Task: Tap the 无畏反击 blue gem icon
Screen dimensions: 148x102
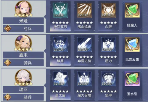Action: coord(132,44)
